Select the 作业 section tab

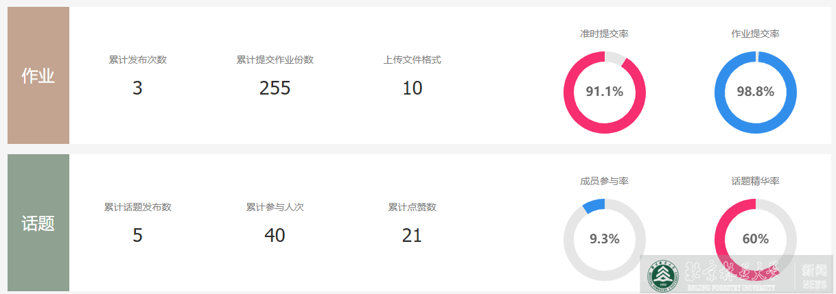click(38, 75)
